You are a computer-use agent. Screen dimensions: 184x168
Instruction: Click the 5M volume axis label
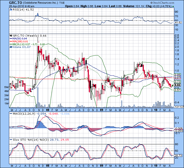[7, 87]
